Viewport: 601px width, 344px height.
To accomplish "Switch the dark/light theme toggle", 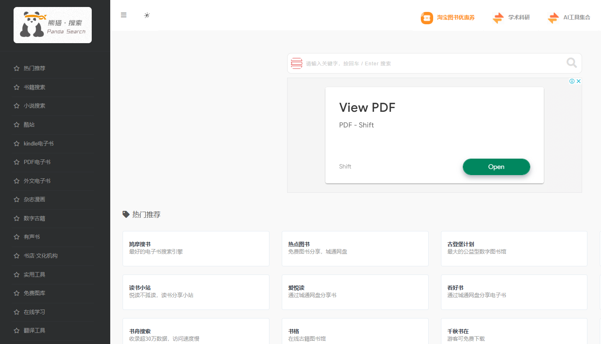I will point(147,15).
